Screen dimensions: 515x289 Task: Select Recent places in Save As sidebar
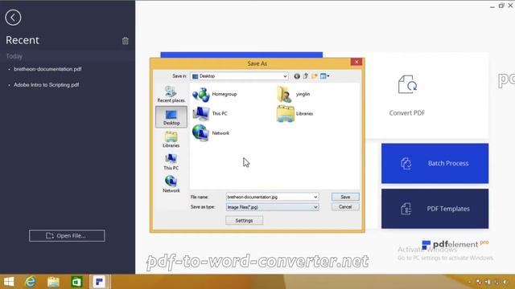pyautogui.click(x=171, y=95)
